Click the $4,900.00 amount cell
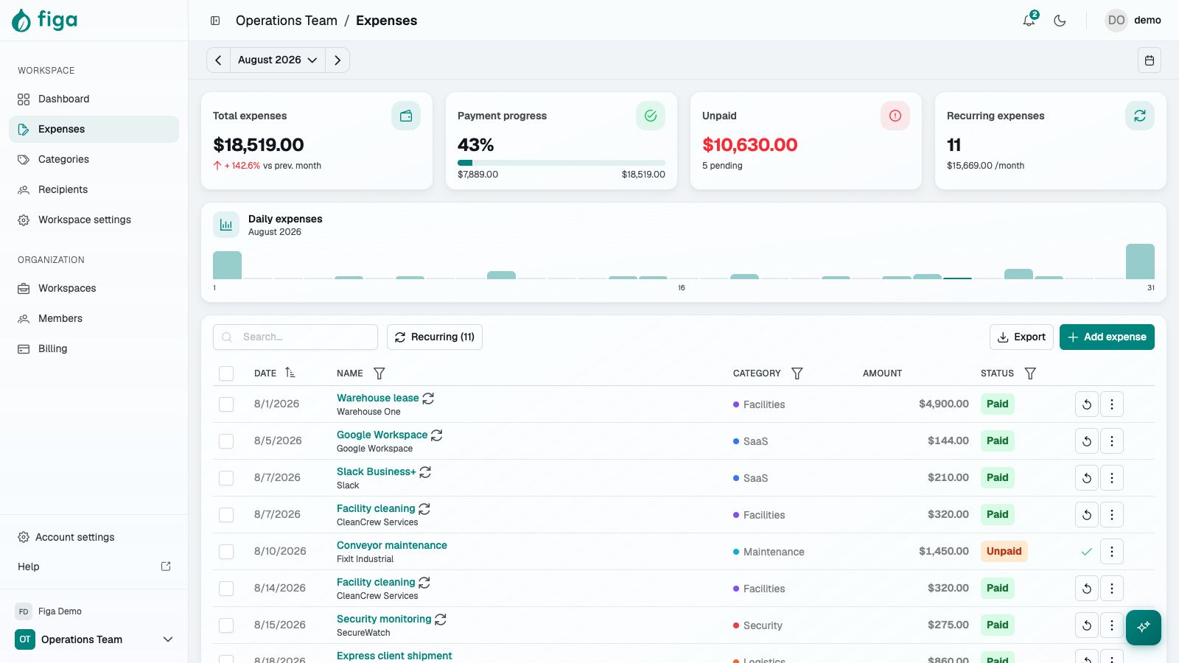 coord(944,404)
